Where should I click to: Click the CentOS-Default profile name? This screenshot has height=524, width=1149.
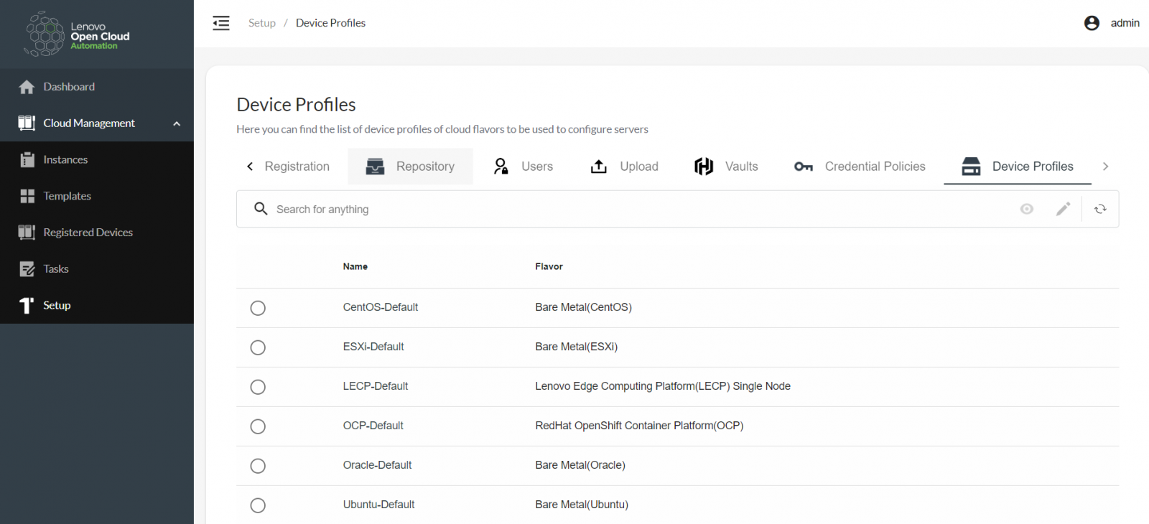tap(380, 307)
